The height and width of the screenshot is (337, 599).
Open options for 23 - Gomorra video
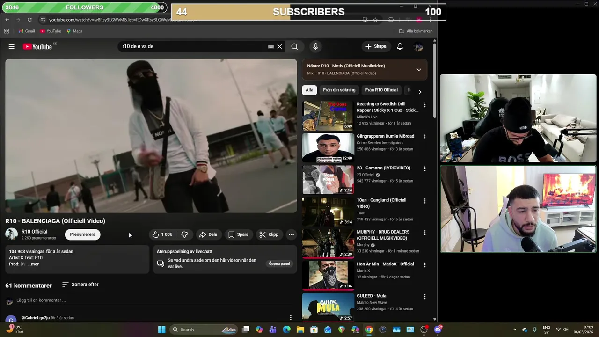(x=425, y=169)
